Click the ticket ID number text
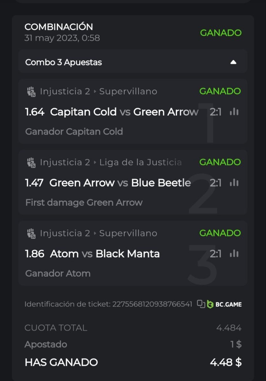266x381 pixels. pos(152,304)
